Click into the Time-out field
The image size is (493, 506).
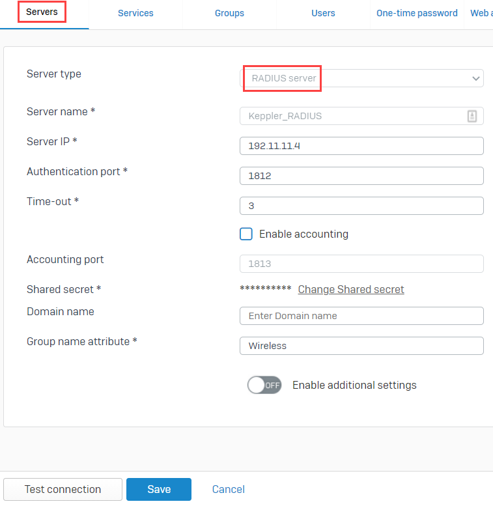pyautogui.click(x=361, y=206)
